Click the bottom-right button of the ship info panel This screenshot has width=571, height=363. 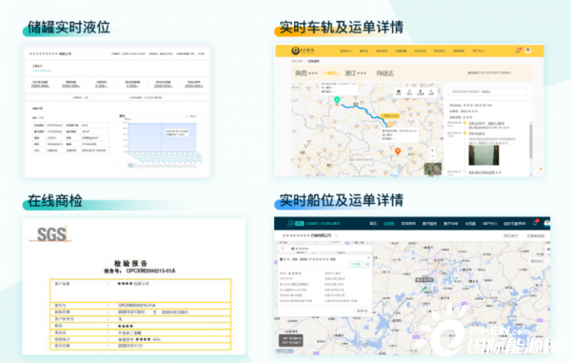(362, 311)
